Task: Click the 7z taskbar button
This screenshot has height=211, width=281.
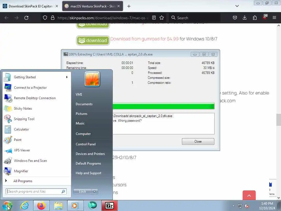Action: [109, 206]
